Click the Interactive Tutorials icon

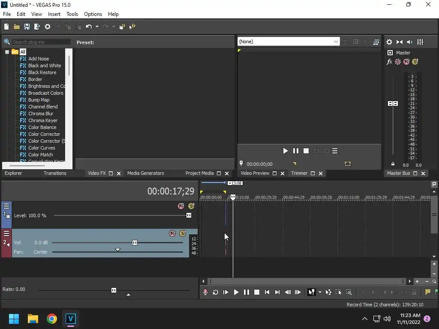coord(122,27)
